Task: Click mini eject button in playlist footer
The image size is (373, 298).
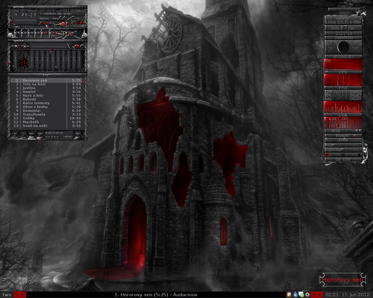Action: [60, 137]
